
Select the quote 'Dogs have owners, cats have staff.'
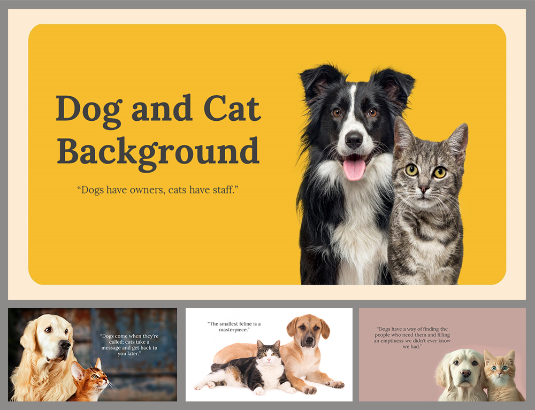[159, 189]
